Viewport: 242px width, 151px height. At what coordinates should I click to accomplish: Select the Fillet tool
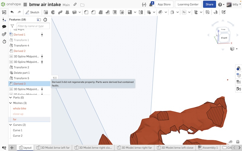86,12
